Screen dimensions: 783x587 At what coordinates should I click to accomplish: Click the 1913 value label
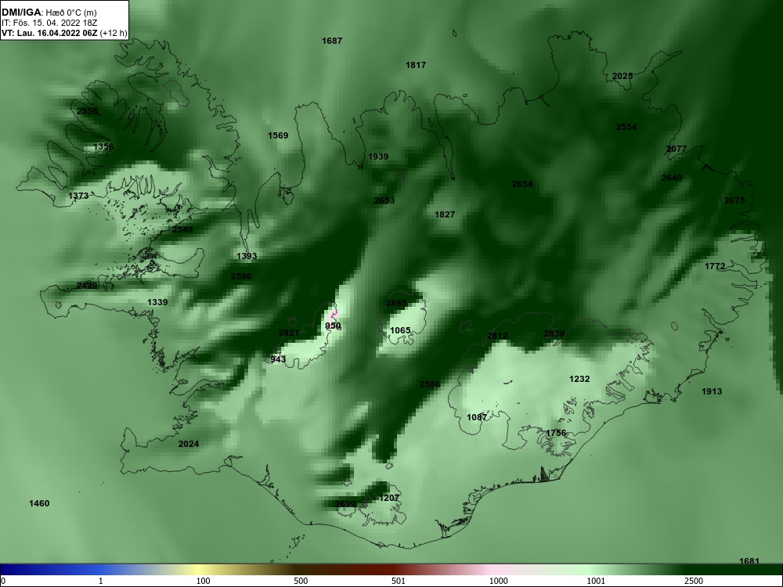(712, 391)
